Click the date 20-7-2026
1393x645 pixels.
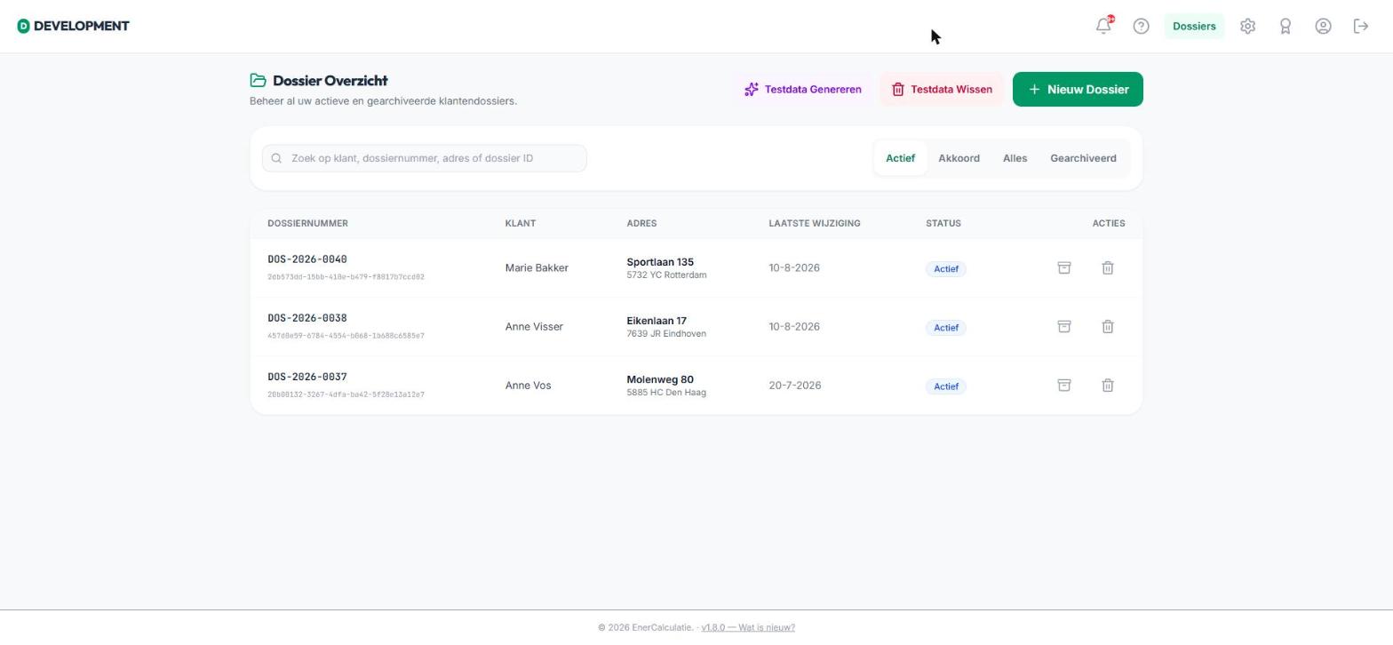coord(794,385)
